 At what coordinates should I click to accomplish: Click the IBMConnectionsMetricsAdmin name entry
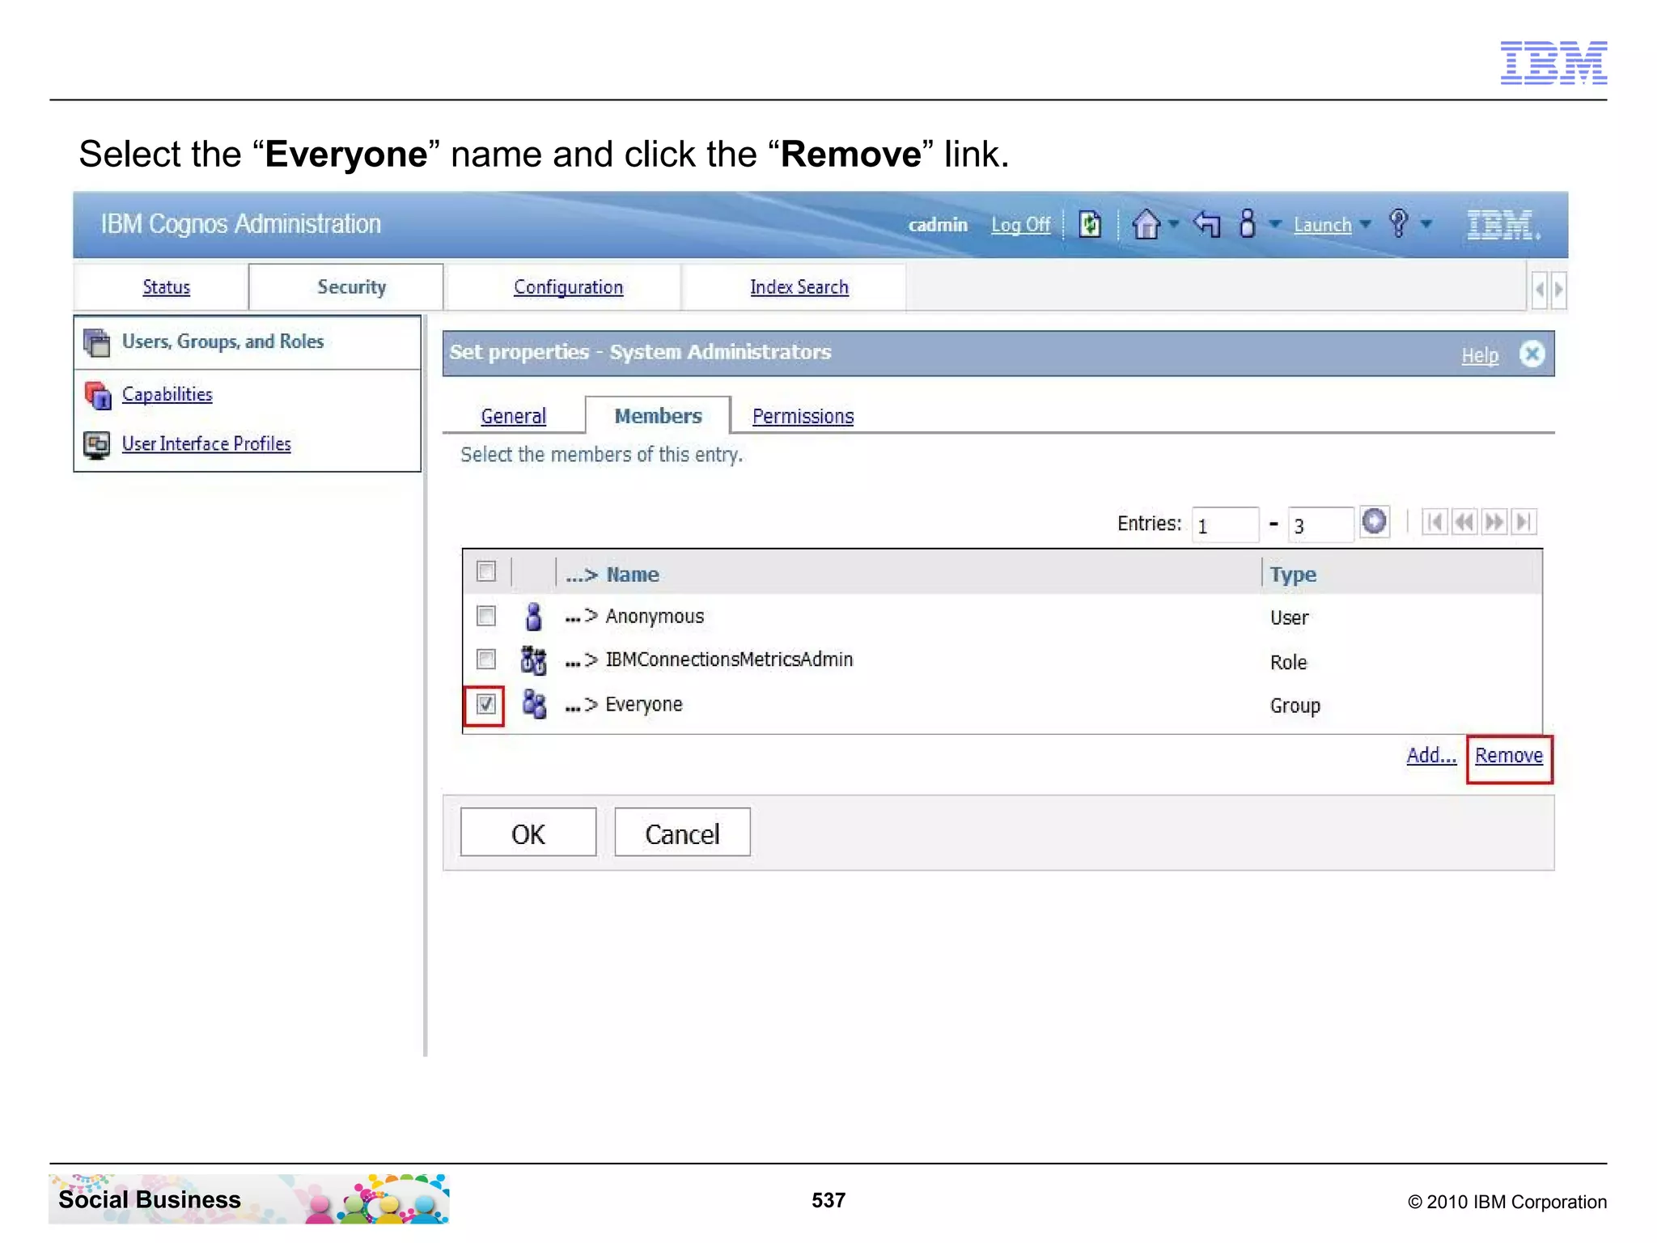pyautogui.click(x=728, y=660)
